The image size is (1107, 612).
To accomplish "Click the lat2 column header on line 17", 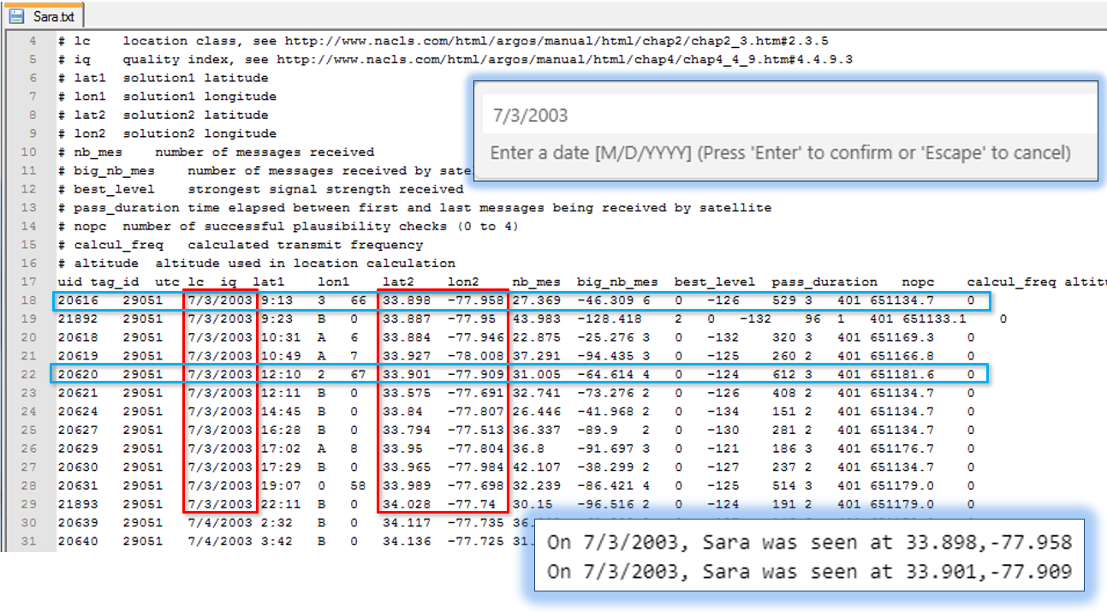I will point(398,282).
